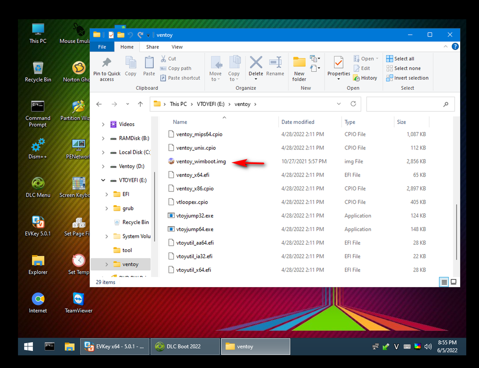Screen dimensions: 479x368
Task: Click Copy path in Clipboard group
Action: [x=176, y=69]
